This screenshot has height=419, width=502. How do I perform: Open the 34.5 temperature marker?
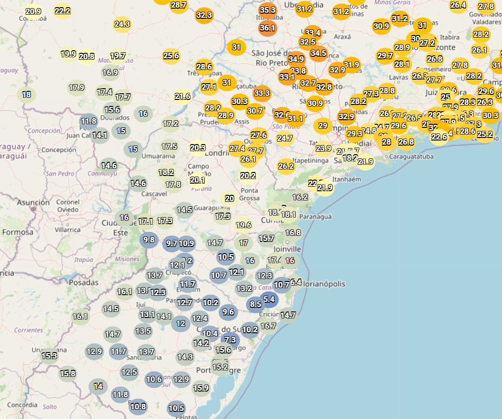coord(319,53)
